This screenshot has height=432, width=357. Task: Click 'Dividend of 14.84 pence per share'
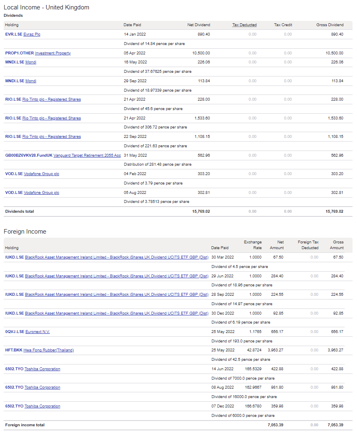(154, 43)
